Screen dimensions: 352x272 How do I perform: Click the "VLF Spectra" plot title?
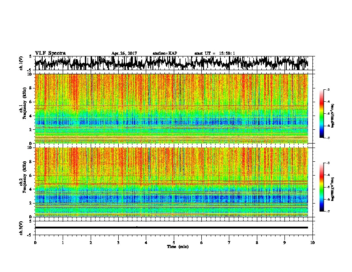point(50,53)
